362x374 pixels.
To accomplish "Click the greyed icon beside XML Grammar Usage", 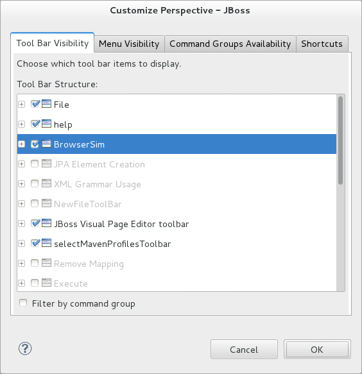I will click(x=46, y=183).
